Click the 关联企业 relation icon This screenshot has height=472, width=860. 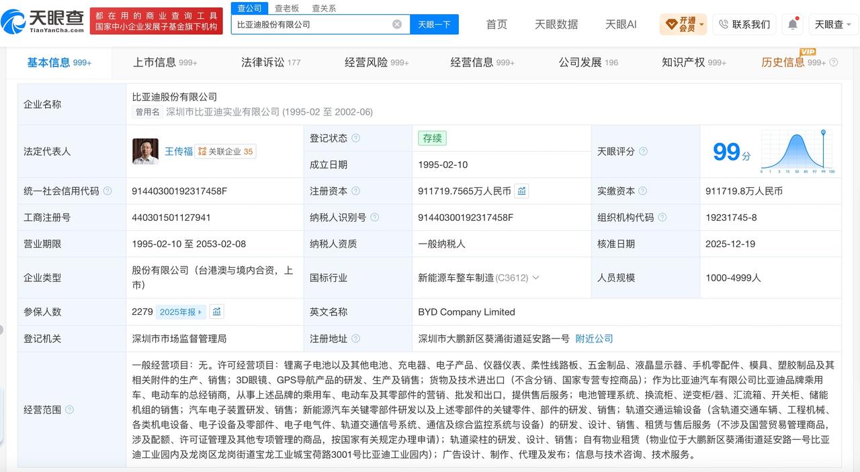point(202,152)
